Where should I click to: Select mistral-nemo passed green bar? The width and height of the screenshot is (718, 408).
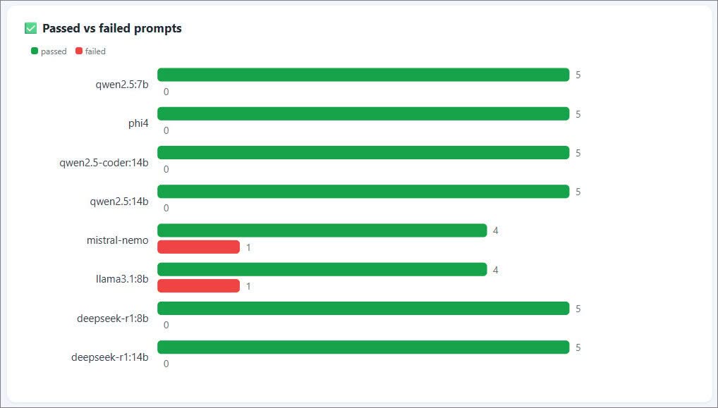click(322, 230)
